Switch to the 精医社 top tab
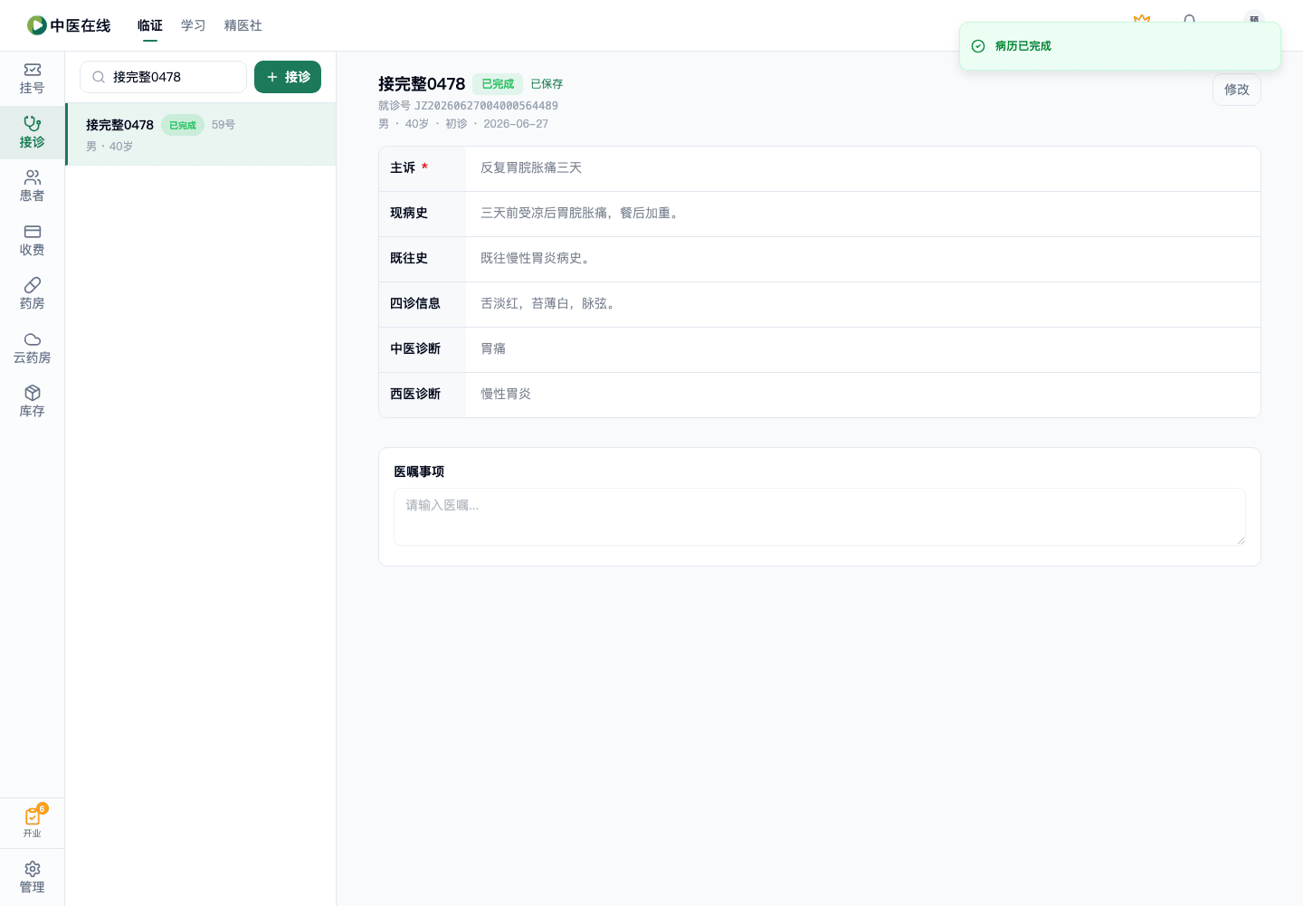1303x906 pixels. 243,25
